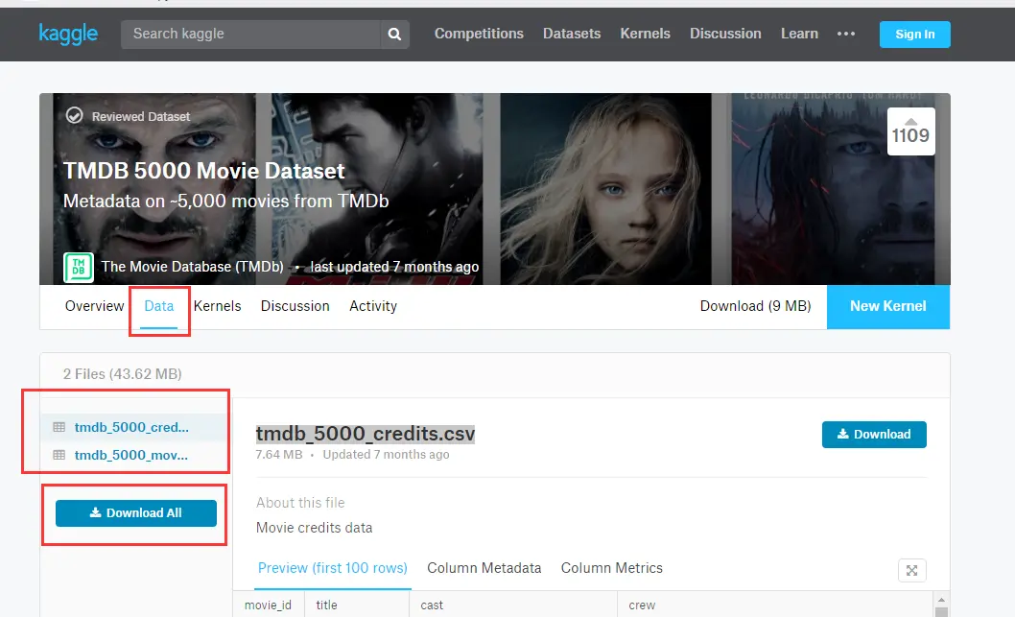Click 'Movie credits data' description text

[314, 528]
